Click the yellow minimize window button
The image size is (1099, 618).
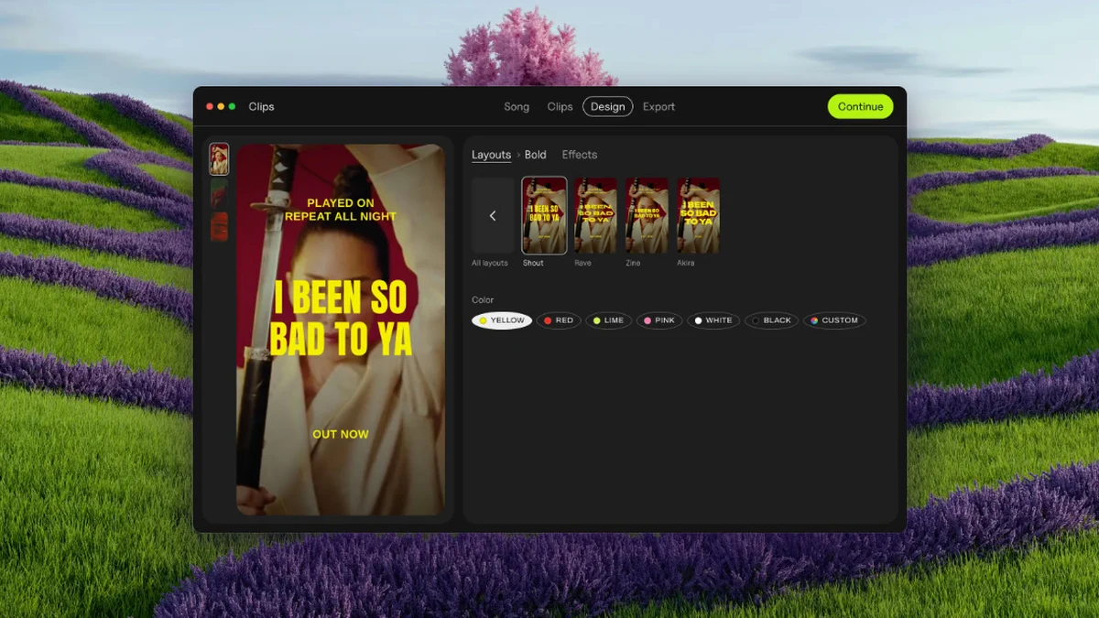tap(221, 107)
